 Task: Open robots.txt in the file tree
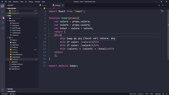point(22,35)
